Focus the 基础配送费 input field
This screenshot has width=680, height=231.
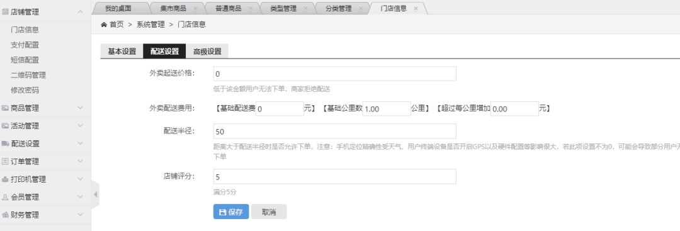click(280, 109)
